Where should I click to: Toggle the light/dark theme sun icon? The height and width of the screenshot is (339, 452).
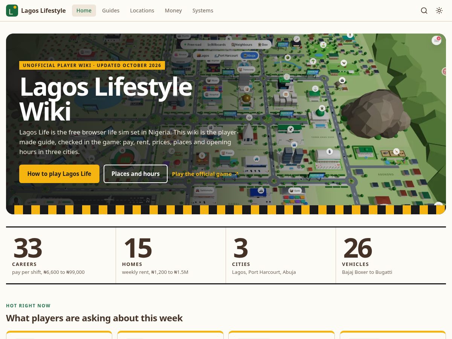(439, 11)
